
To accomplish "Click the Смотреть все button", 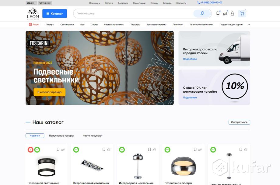I will 239,122.
